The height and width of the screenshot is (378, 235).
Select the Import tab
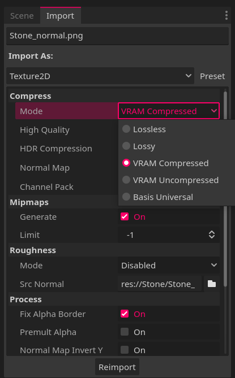[x=60, y=16]
